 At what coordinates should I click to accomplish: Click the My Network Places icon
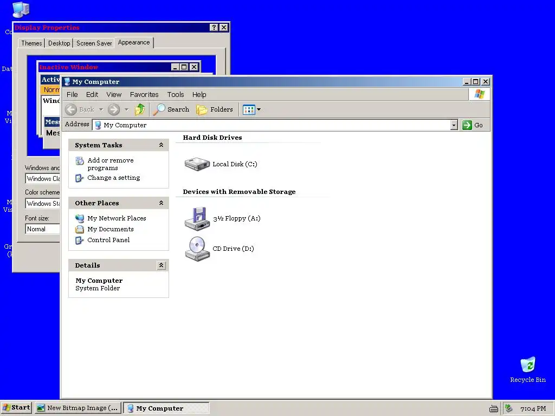point(80,218)
